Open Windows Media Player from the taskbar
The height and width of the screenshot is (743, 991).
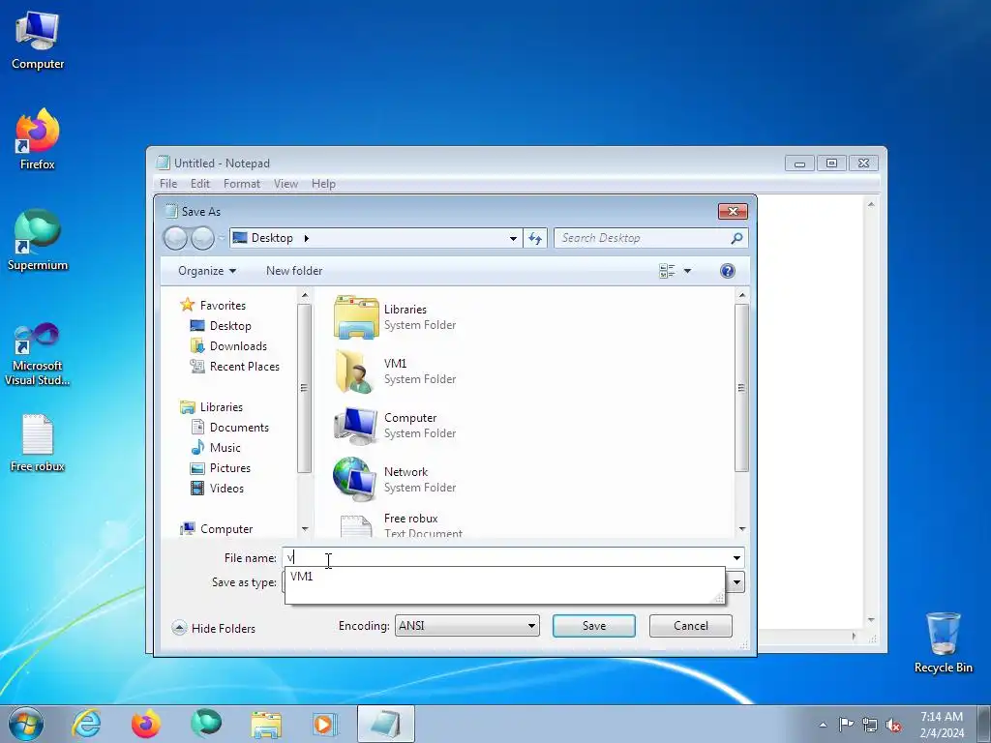(x=325, y=724)
